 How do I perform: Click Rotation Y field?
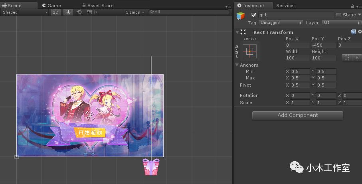326,95
